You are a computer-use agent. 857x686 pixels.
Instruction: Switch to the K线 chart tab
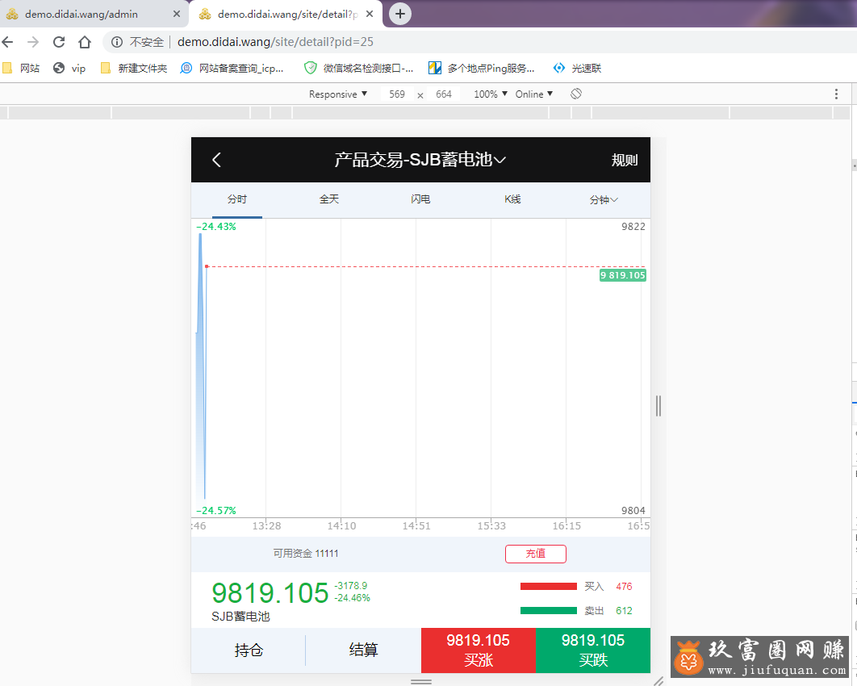(x=512, y=199)
